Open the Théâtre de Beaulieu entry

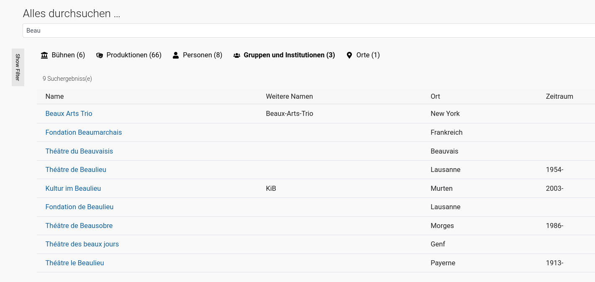pyautogui.click(x=76, y=169)
